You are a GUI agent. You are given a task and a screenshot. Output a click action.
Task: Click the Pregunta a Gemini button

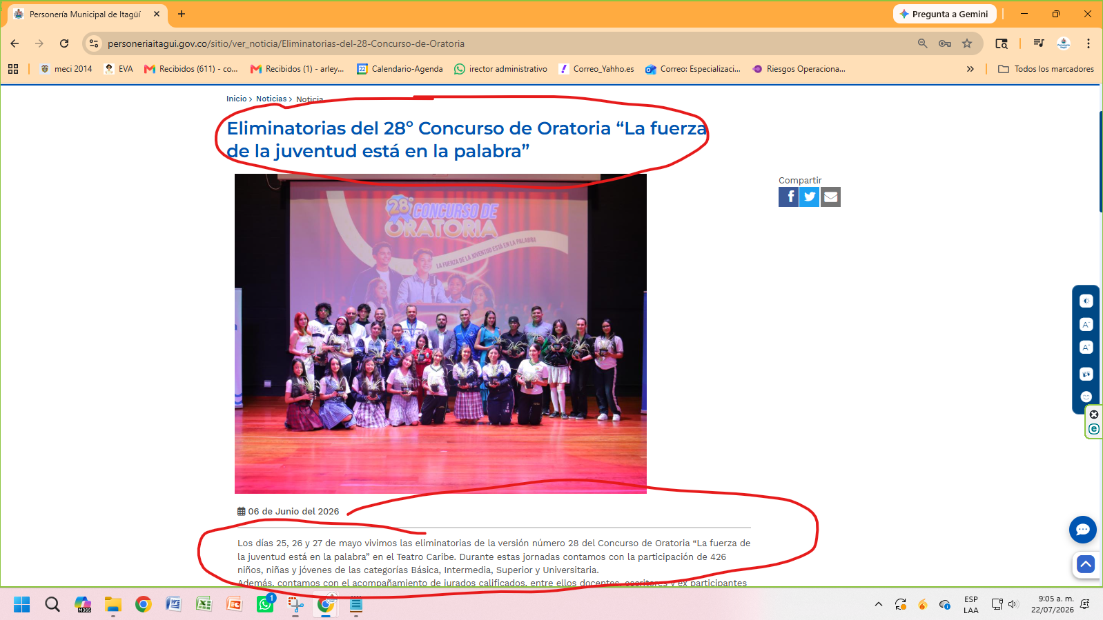944,14
